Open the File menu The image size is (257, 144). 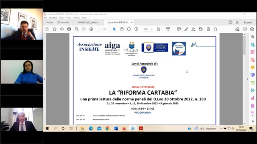(x=45, y=18)
